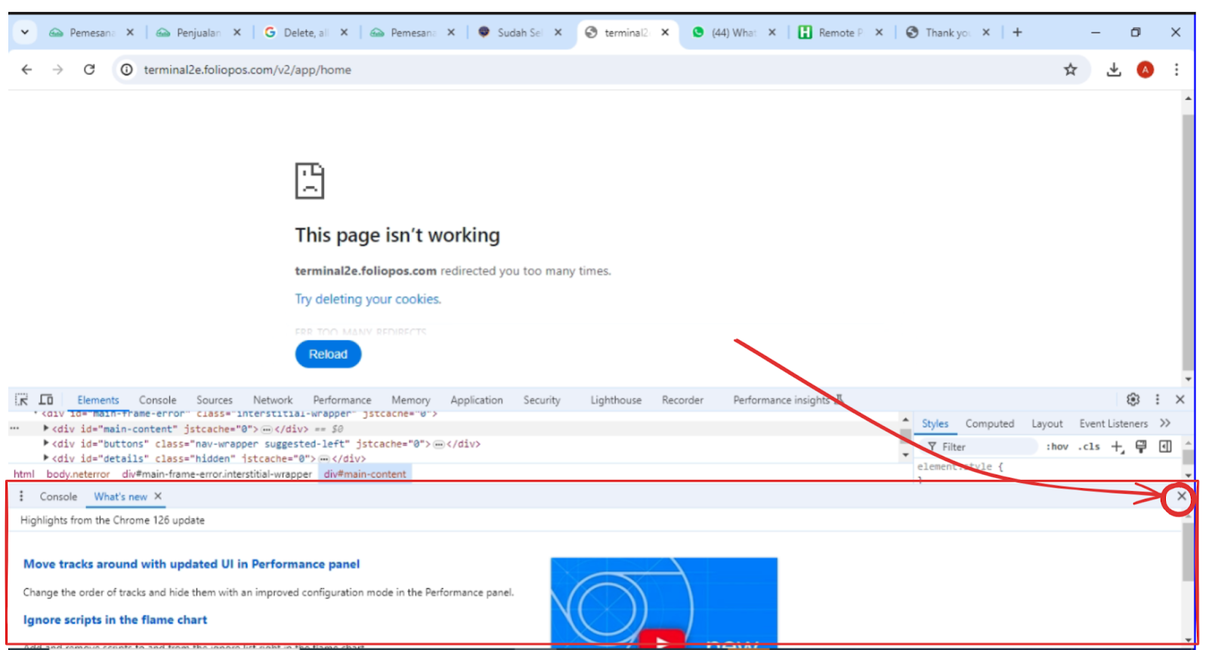Open the DevTools Memory panel

click(410, 400)
